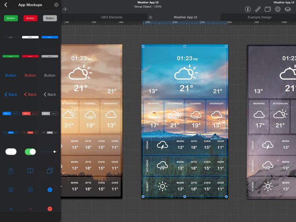The height and width of the screenshot is (222, 296).
Task: Select the filled red minus circle icon
Action: 50,209
